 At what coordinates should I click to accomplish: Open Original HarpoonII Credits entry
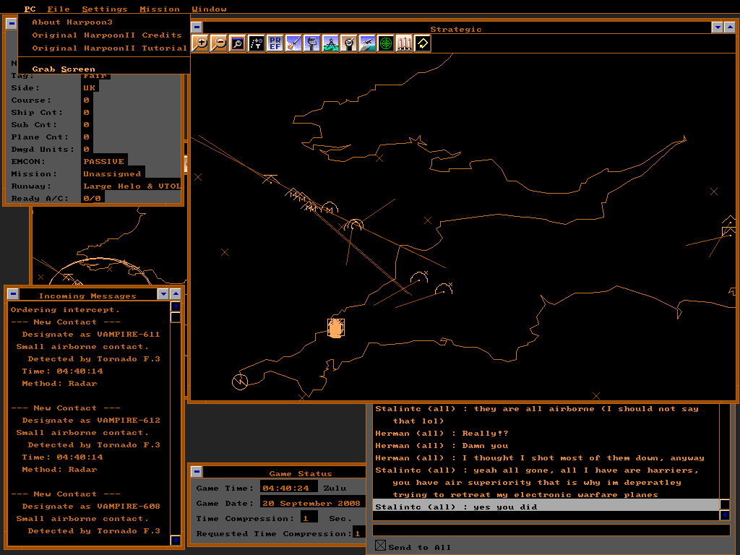coord(107,35)
